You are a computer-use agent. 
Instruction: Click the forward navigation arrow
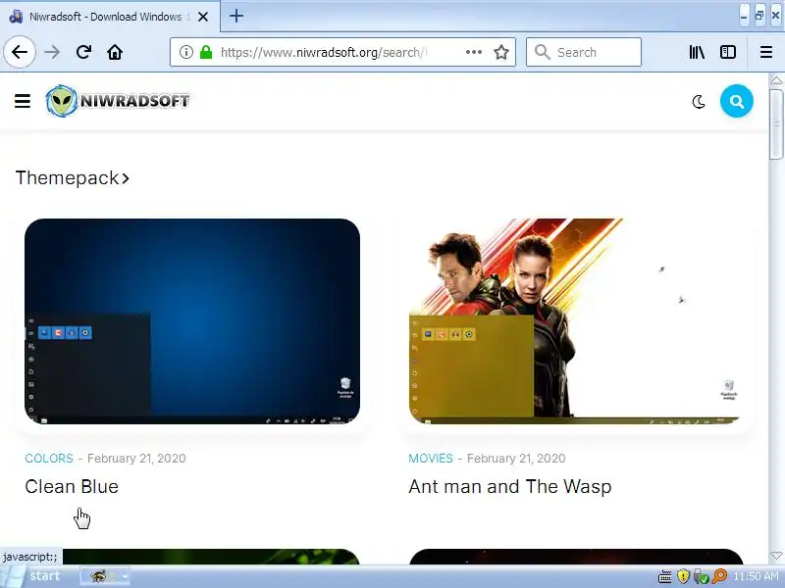point(52,52)
